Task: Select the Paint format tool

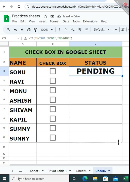Action: 35,30
